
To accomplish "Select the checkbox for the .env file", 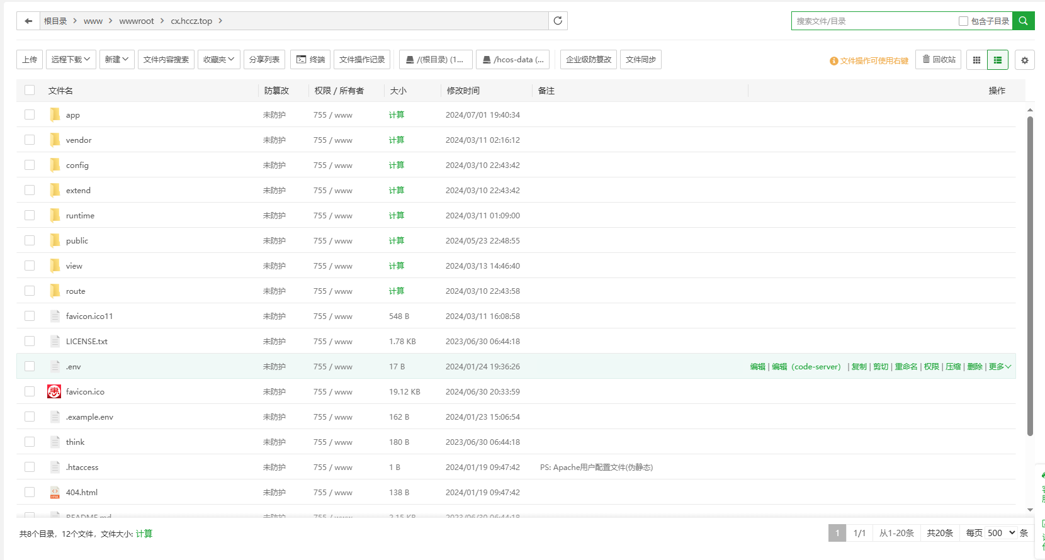I will tap(30, 366).
